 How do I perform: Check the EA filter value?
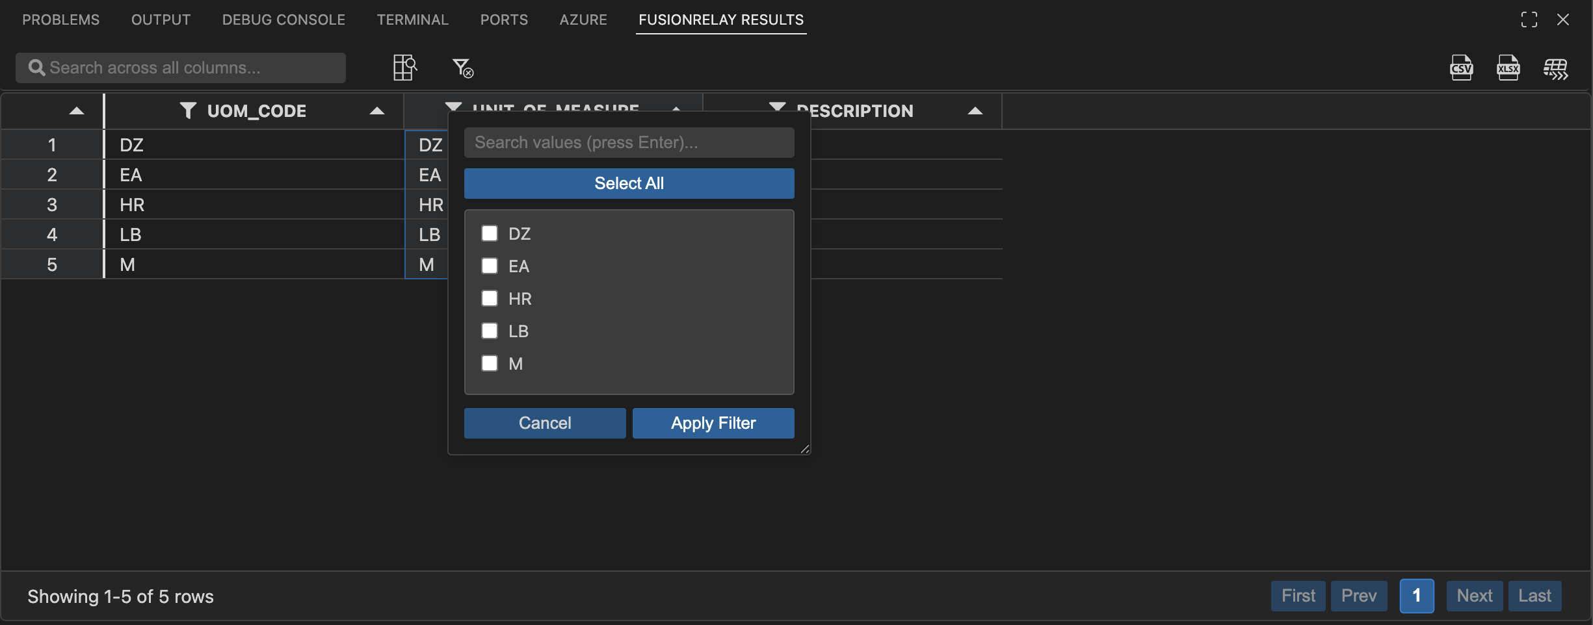click(490, 266)
